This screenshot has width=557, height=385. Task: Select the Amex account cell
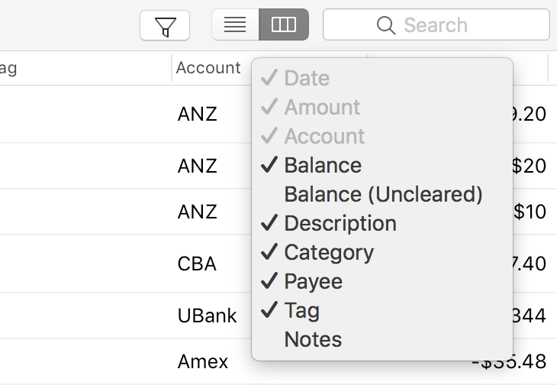click(202, 361)
